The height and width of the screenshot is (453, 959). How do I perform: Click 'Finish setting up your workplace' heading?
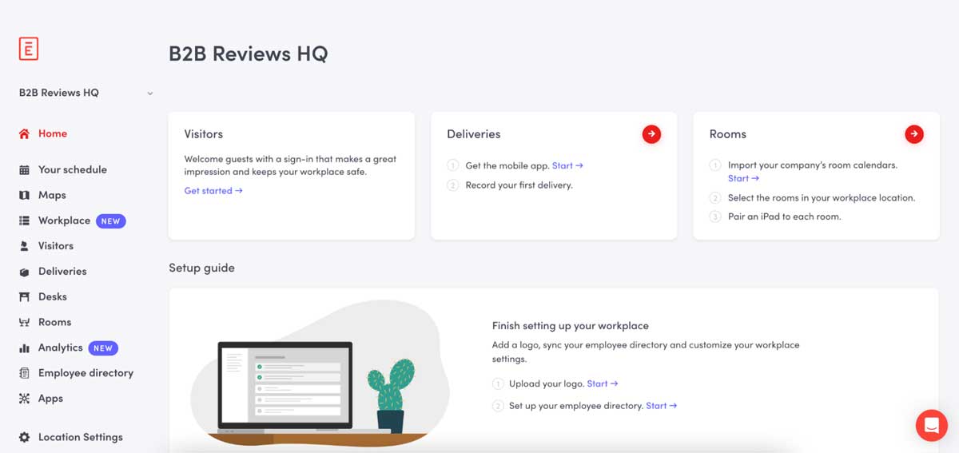(x=571, y=326)
